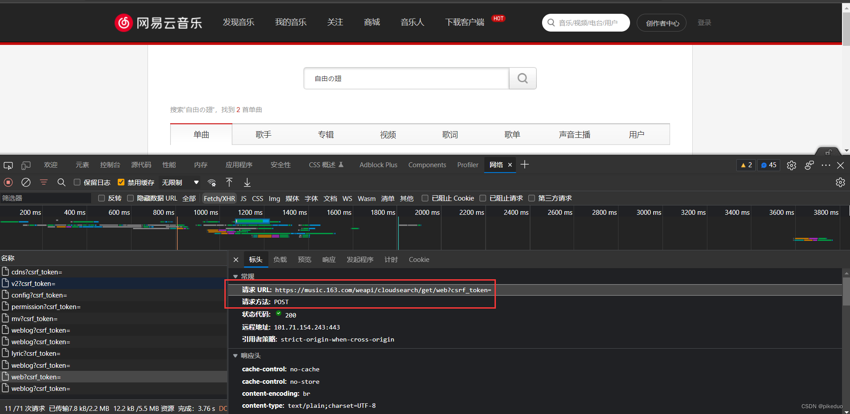Select the Fetch/XHR filter type
The image size is (850, 414).
219,198
